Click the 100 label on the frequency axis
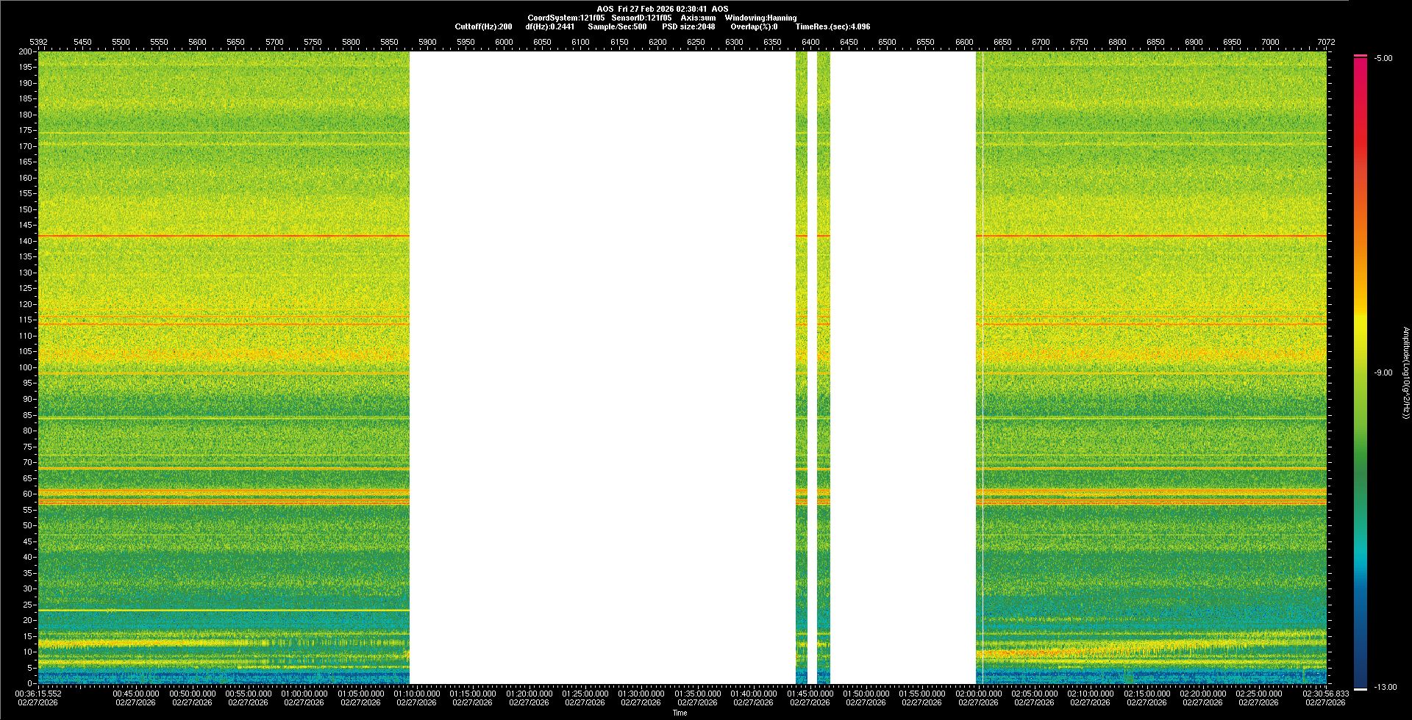The image size is (1412, 720). (26, 367)
